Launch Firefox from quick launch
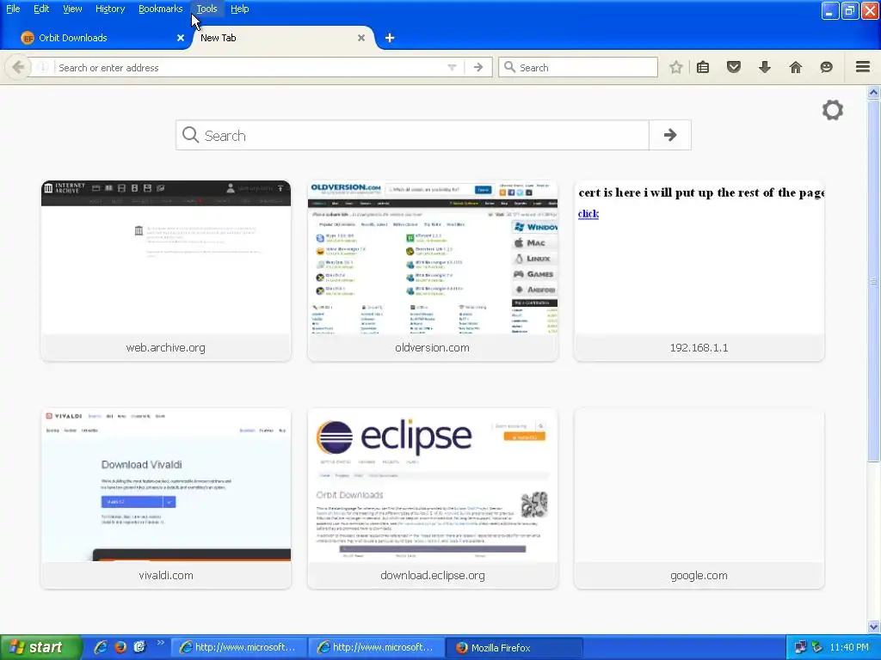This screenshot has width=881, height=660. click(x=120, y=647)
